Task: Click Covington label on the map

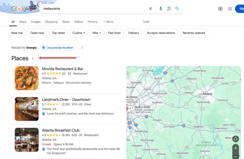Action: coord(169,127)
